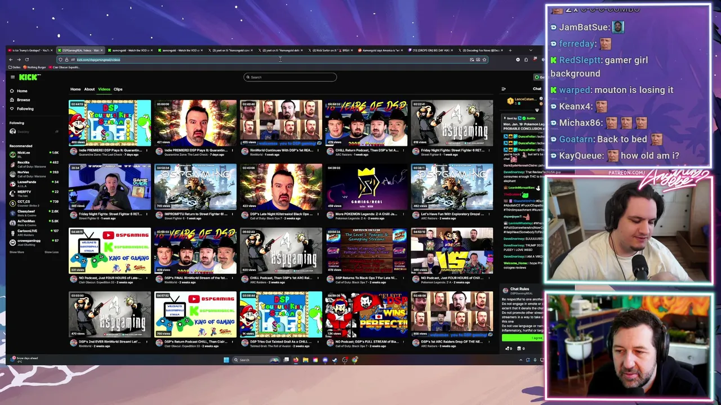Viewport: 721px width, 405px height.
Task: Open DSP's 1st ARC Raiders Drop thumbnail
Action: pyautogui.click(x=452, y=314)
